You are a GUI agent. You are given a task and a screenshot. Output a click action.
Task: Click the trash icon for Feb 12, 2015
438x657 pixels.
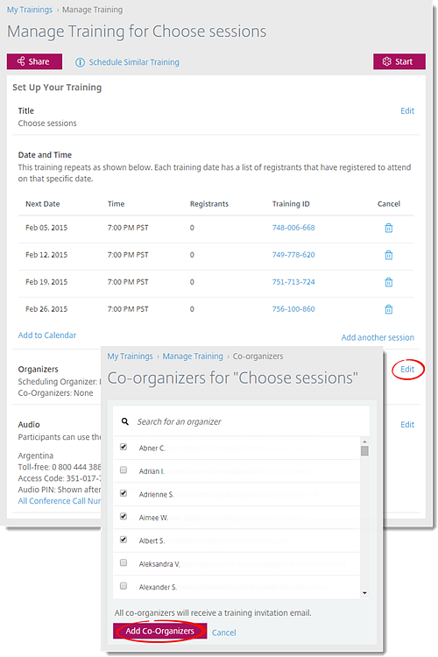pyautogui.click(x=389, y=255)
